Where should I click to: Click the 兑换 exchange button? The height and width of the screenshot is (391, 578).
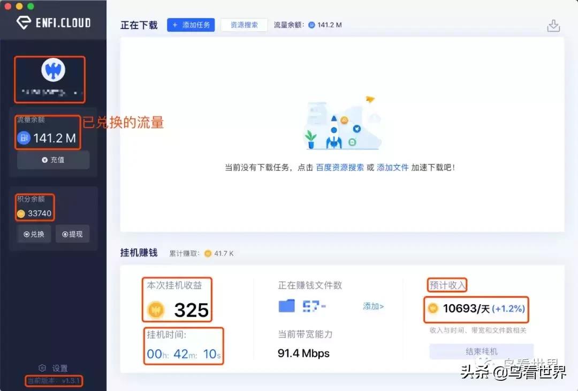pos(34,234)
